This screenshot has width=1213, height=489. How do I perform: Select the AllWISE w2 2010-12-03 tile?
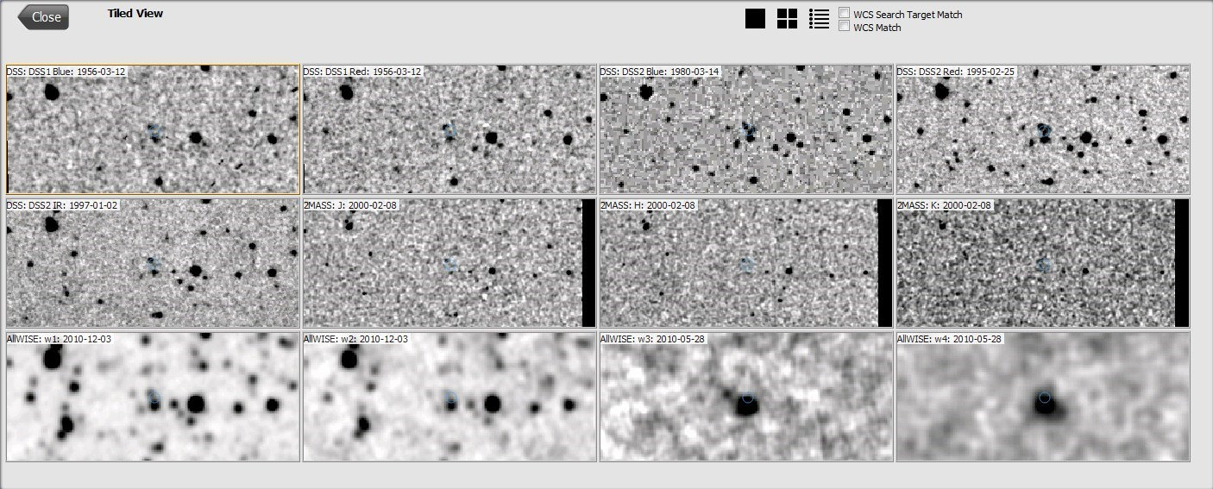point(449,397)
